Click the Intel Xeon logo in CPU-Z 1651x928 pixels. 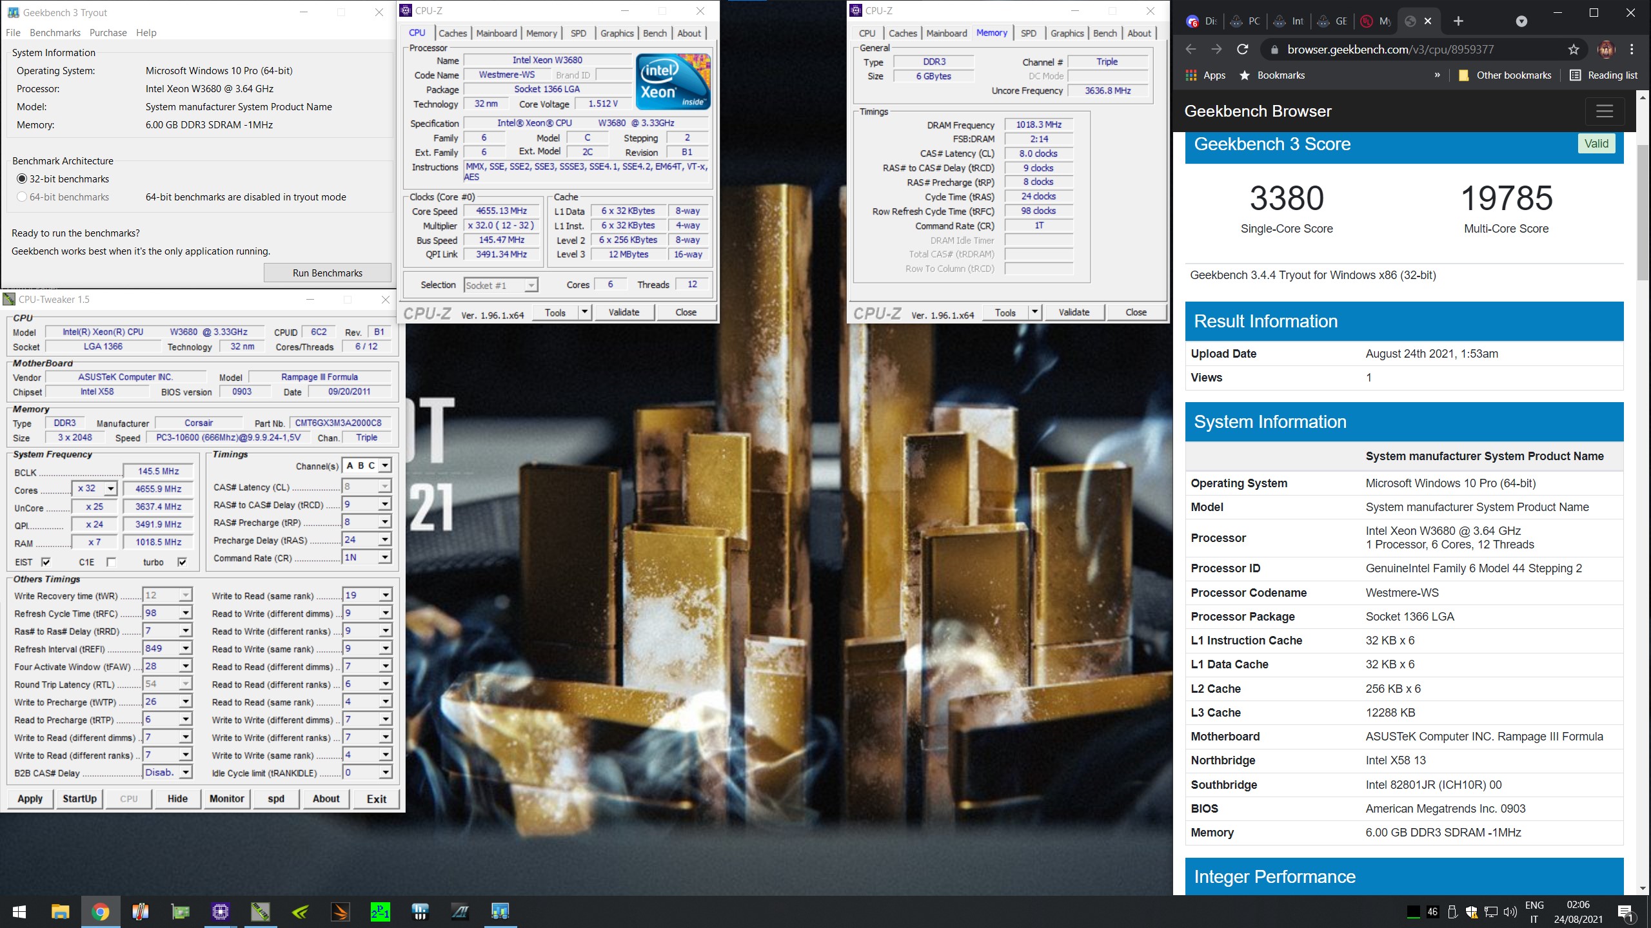(673, 81)
